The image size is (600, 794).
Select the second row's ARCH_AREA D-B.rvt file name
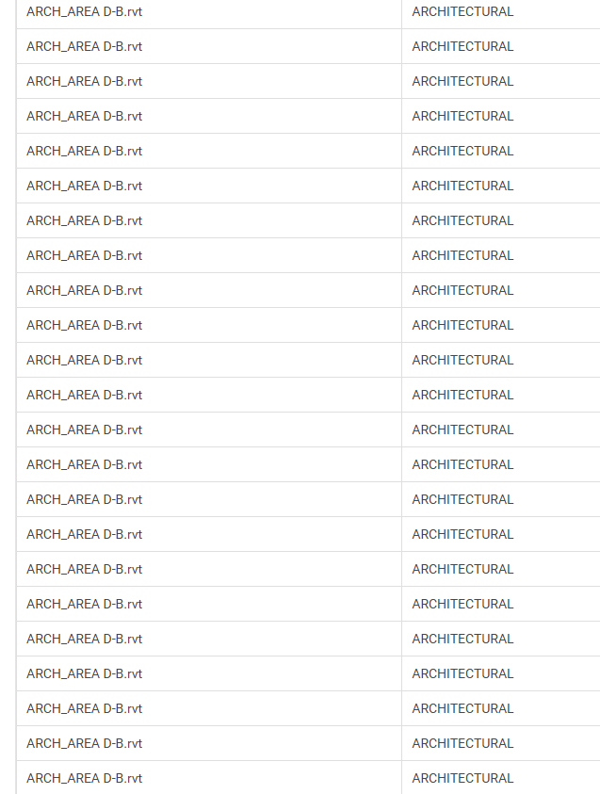pos(84,46)
